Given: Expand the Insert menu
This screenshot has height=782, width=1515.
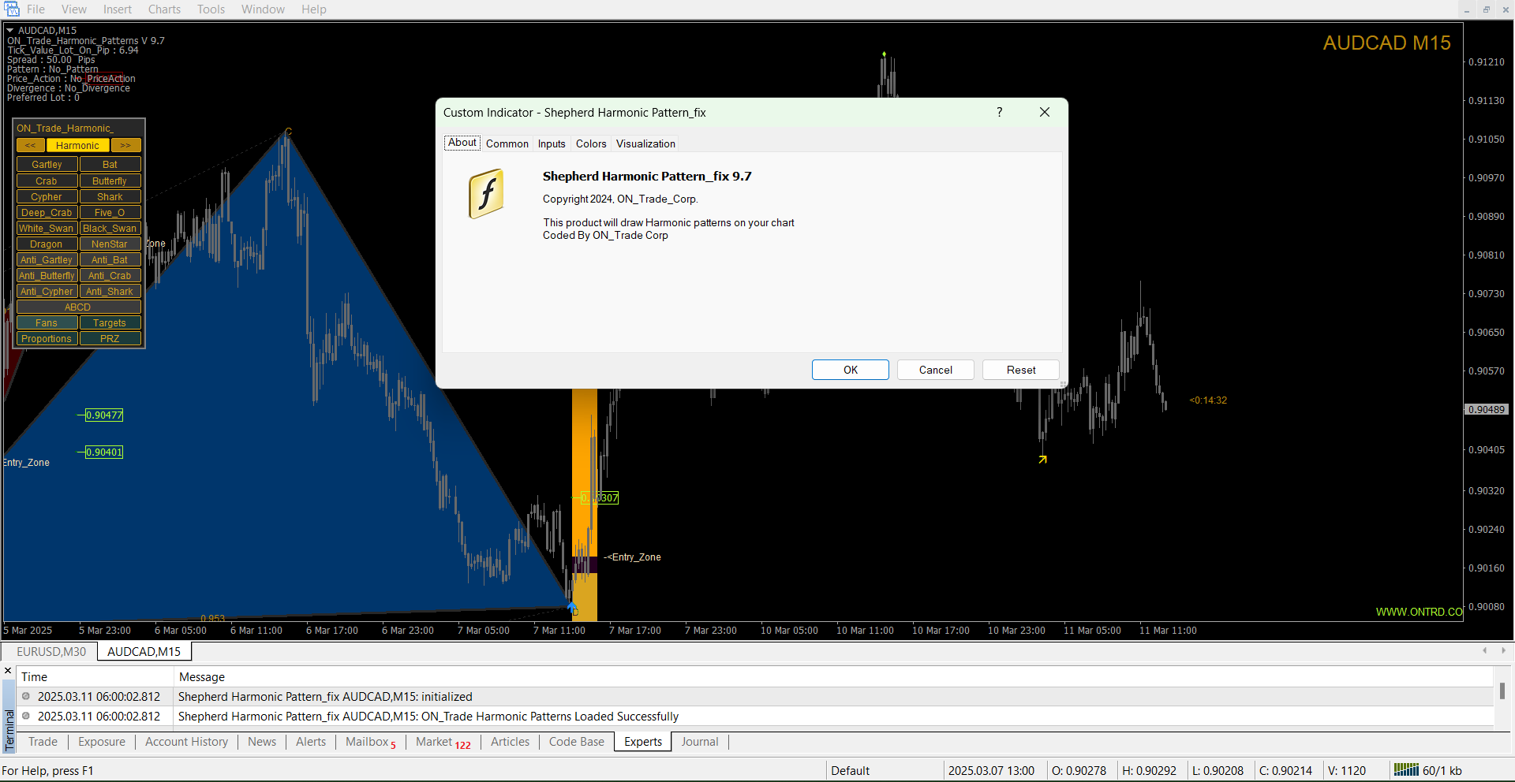Looking at the screenshot, I should click(x=118, y=9).
